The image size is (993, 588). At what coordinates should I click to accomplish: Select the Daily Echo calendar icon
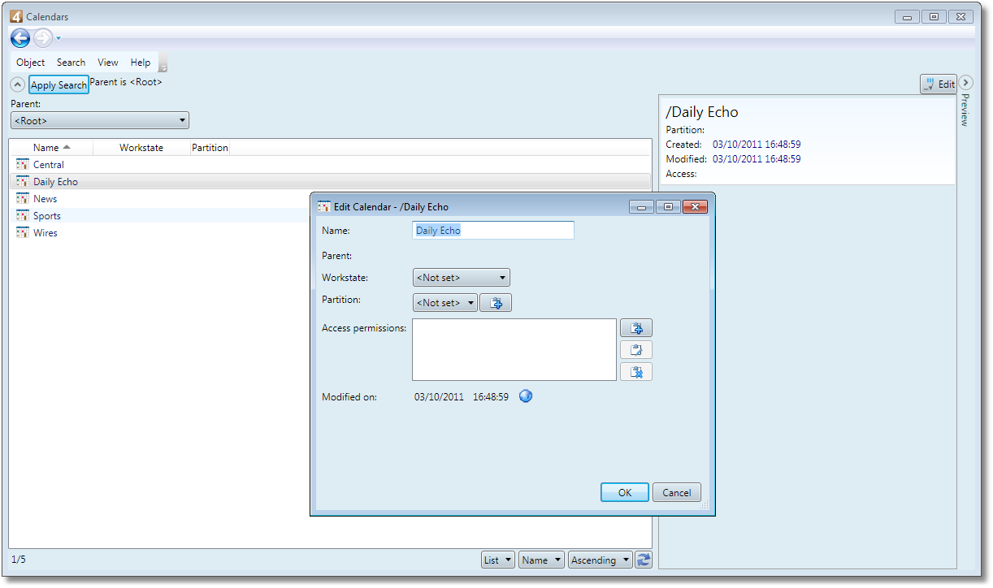(22, 182)
